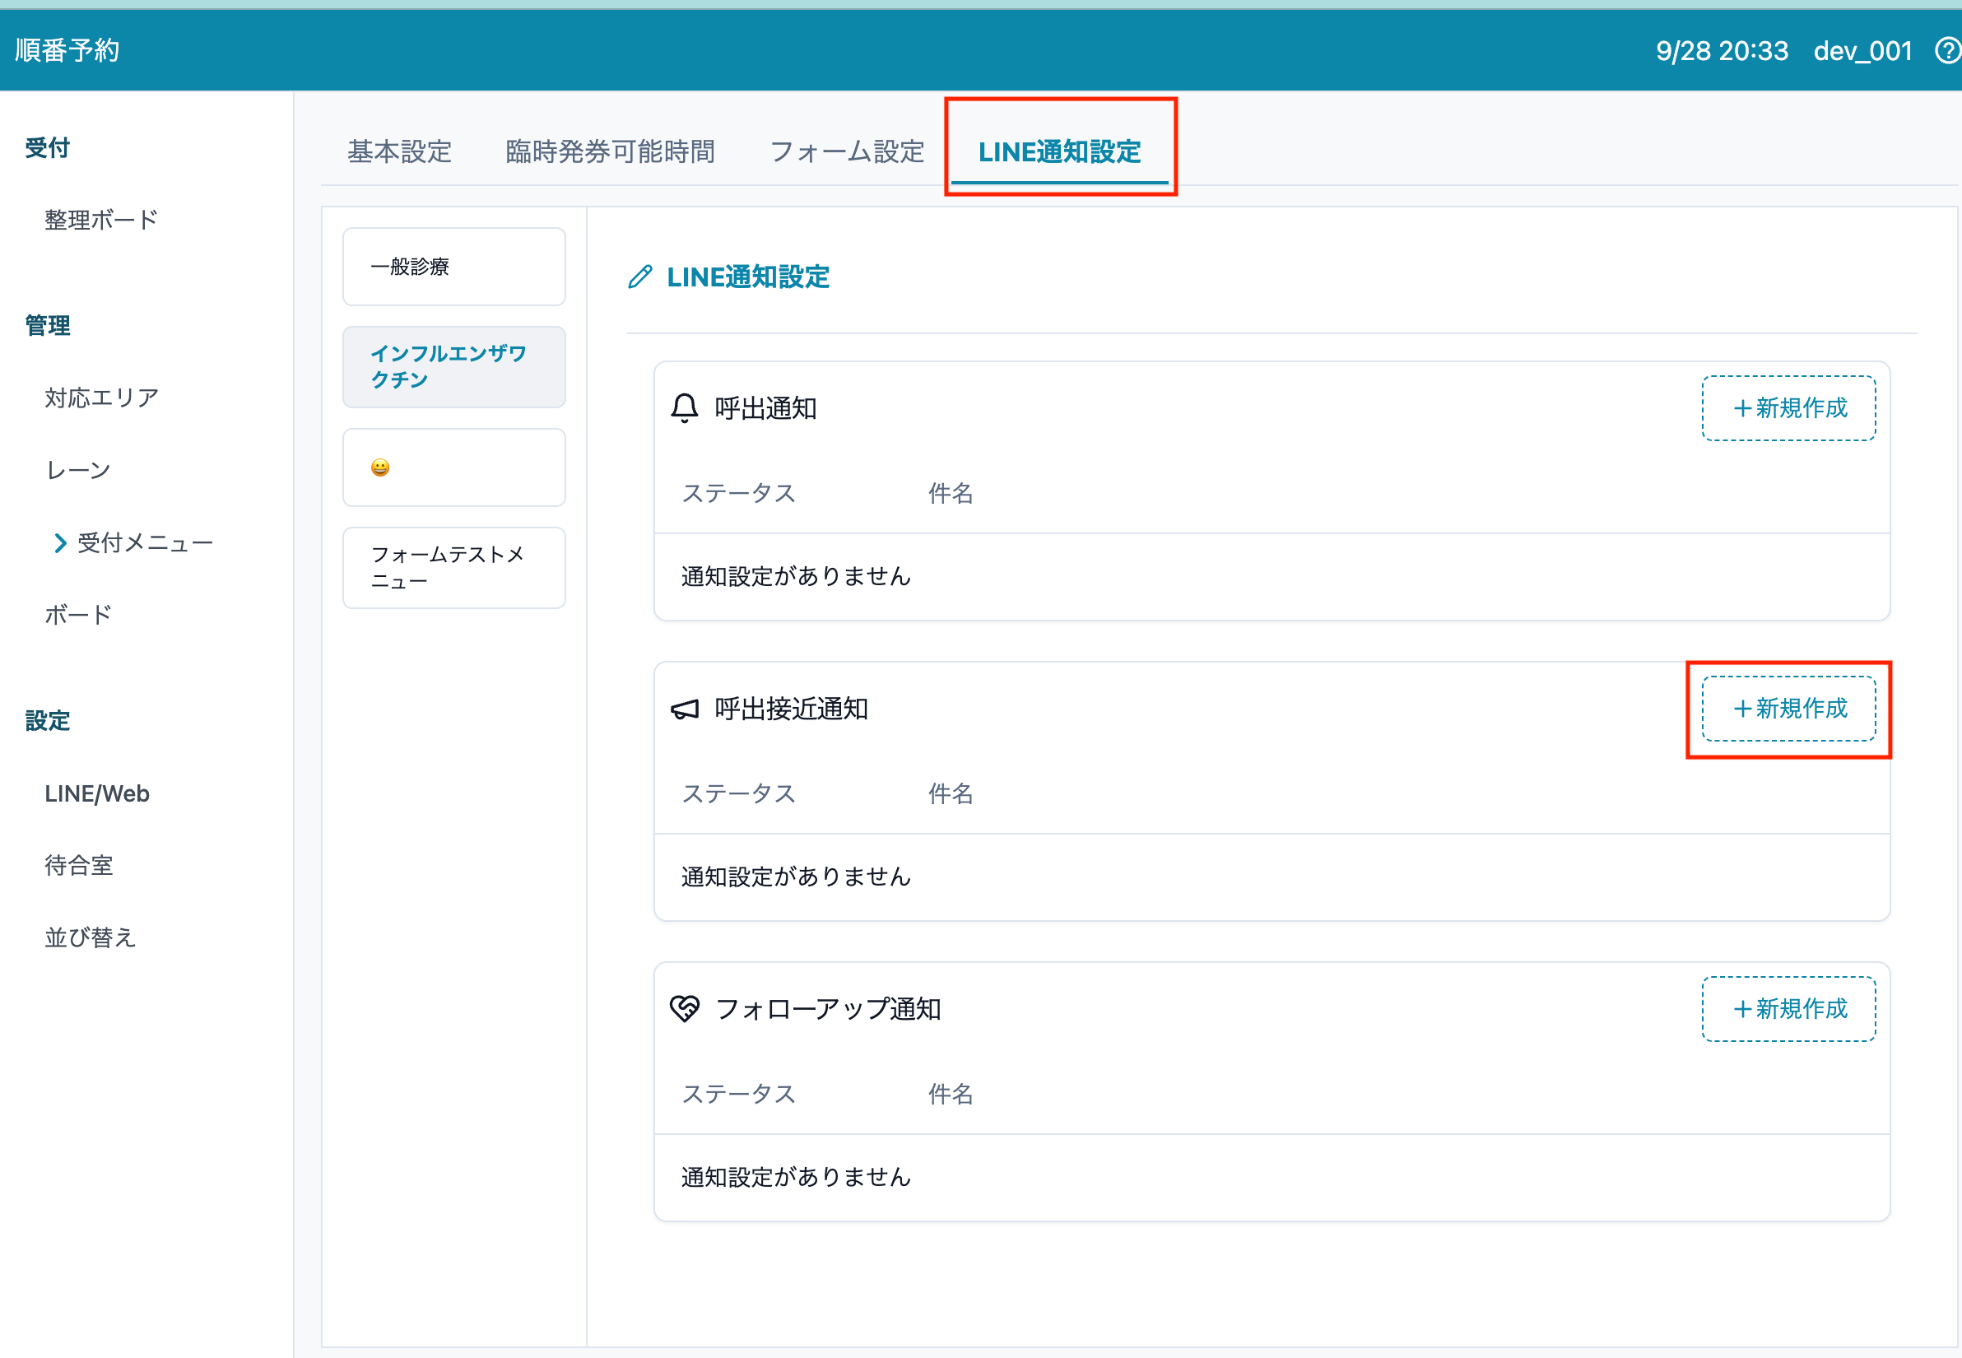Choose the 一般診療 menu card
1962x1358 pixels.
click(453, 267)
